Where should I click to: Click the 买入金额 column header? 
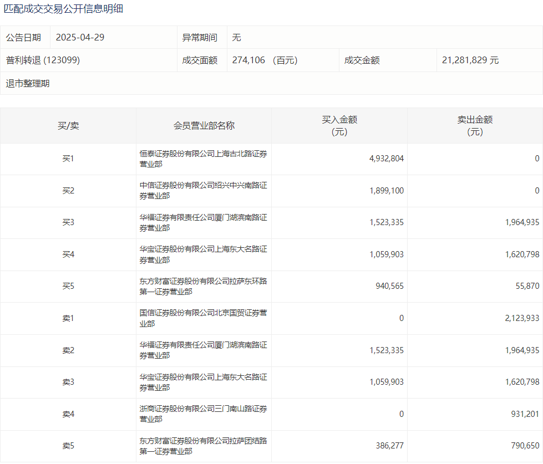339,126
